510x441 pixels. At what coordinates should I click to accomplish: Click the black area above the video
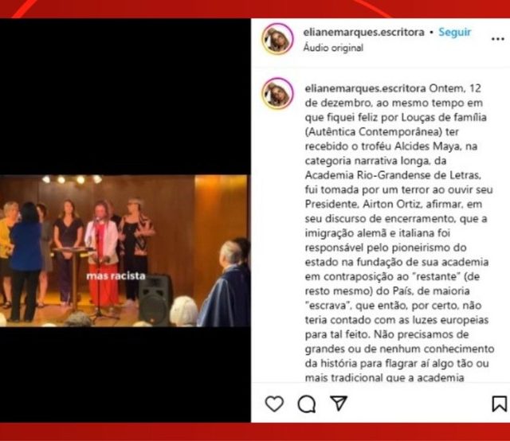125,96
